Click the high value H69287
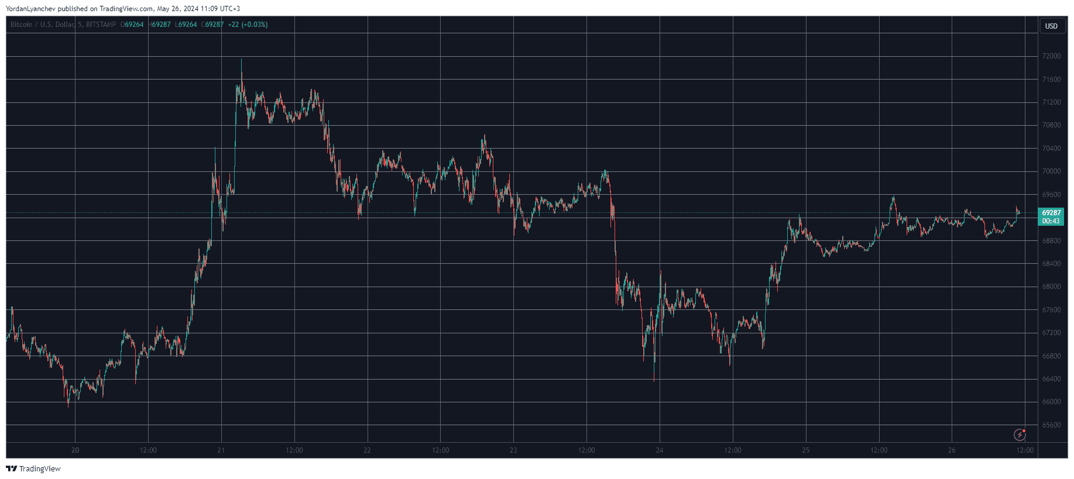Viewport: 1074px width, 479px height. point(160,25)
